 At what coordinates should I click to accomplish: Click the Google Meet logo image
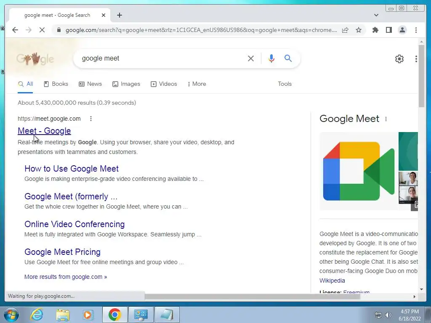pos(359,171)
